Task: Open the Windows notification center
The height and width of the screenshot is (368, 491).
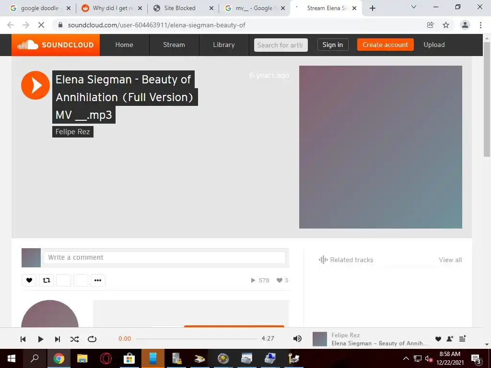Action: (x=476, y=358)
